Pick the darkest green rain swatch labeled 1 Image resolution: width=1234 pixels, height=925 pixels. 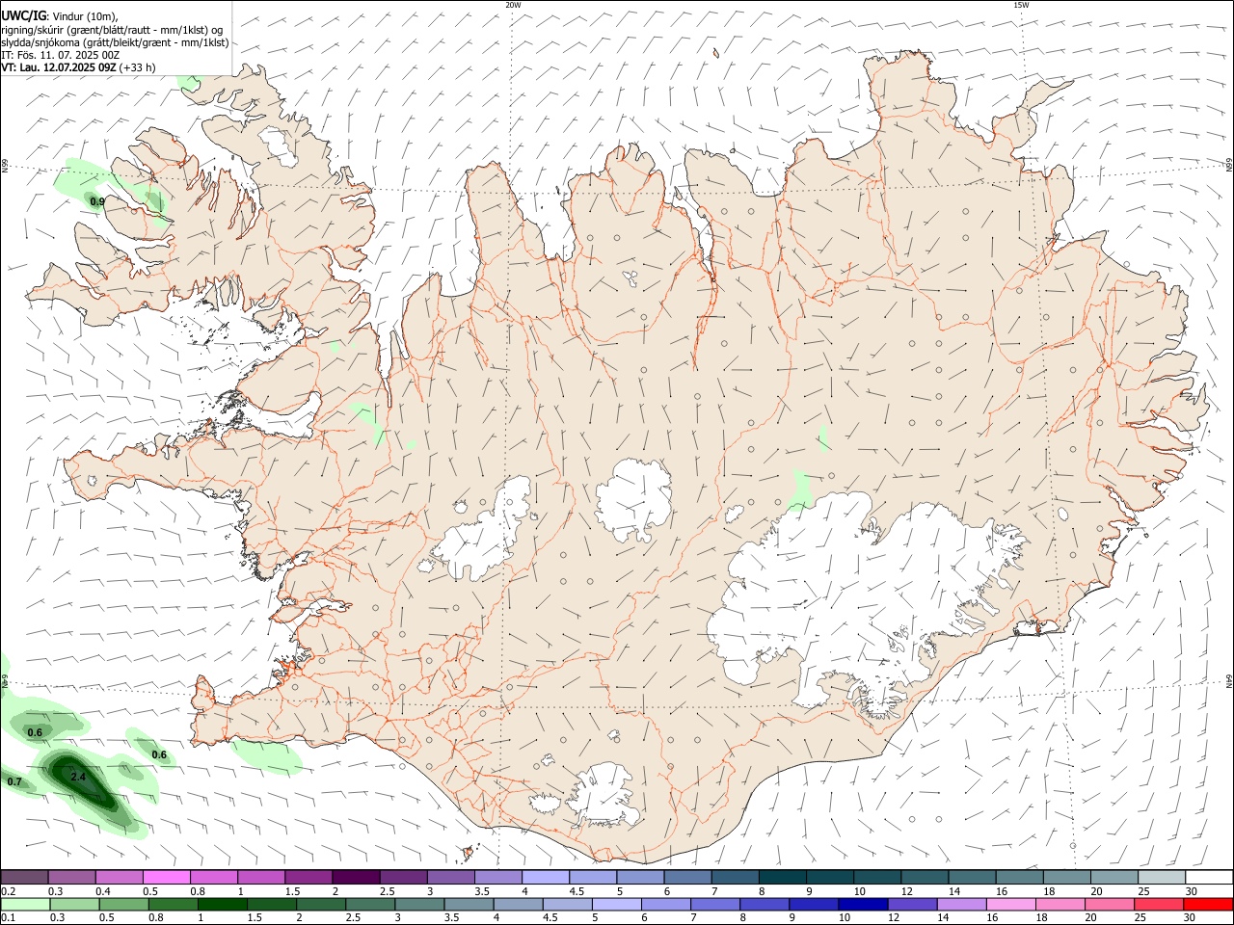(x=223, y=904)
